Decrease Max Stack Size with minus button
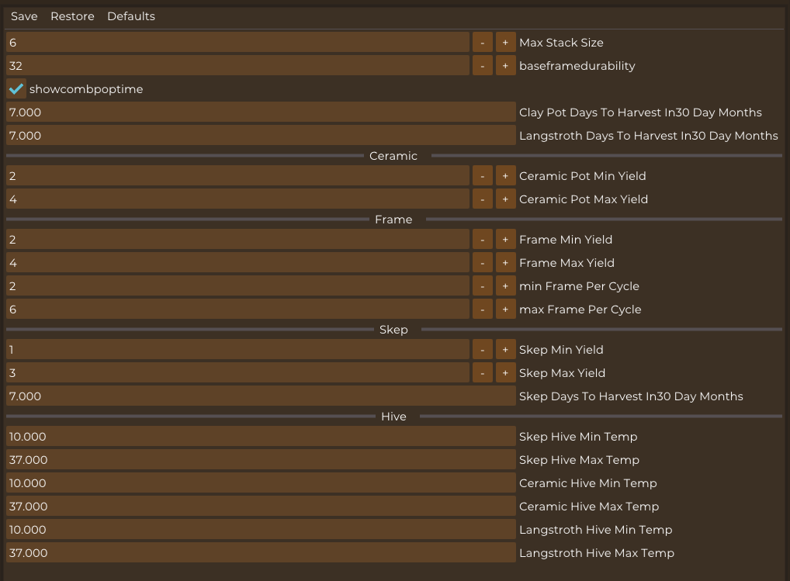The image size is (790, 581). pos(482,43)
